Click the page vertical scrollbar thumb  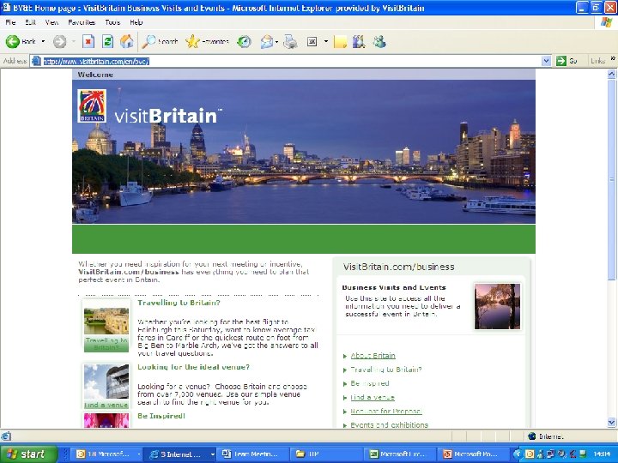coord(612,178)
